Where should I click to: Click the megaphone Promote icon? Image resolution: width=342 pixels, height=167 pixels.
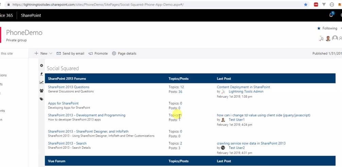point(90,53)
